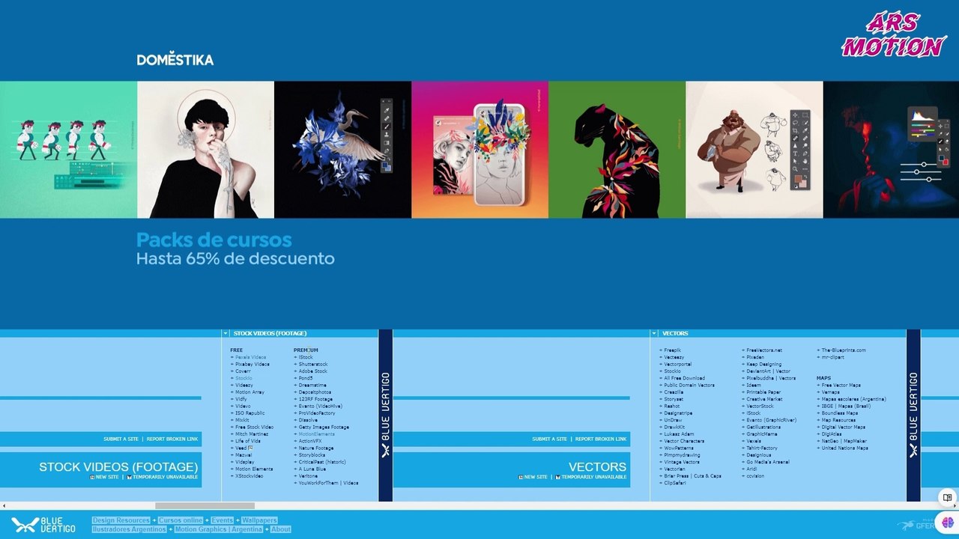The width and height of the screenshot is (959, 539).
Task: Open the VectorStock link
Action: tap(760, 406)
